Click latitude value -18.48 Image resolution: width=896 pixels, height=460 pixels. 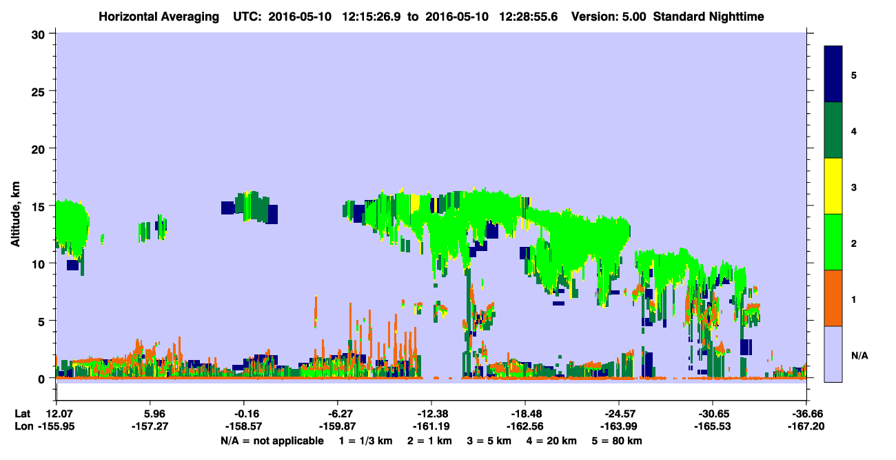tap(525, 414)
